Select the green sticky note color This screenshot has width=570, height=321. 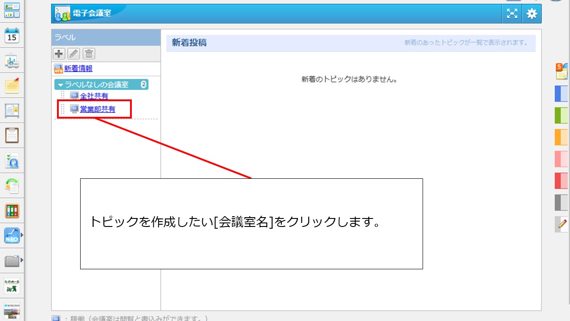(562, 115)
